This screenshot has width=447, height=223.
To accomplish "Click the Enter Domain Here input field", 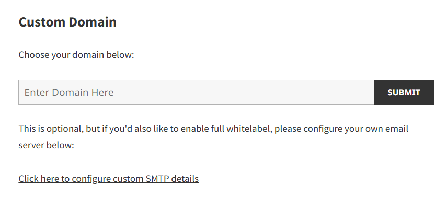I will tap(196, 92).
